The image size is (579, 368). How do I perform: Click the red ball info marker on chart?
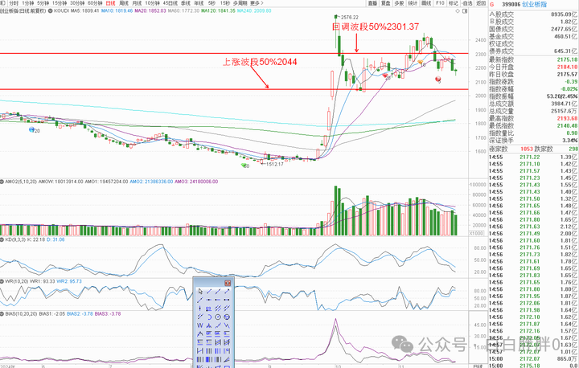(438, 79)
